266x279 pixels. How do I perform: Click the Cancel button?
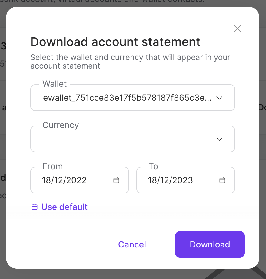pos(132,244)
